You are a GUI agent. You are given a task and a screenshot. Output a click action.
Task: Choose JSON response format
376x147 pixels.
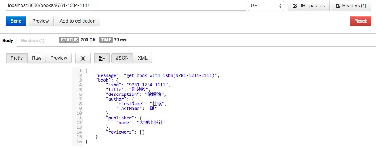[x=122, y=58]
